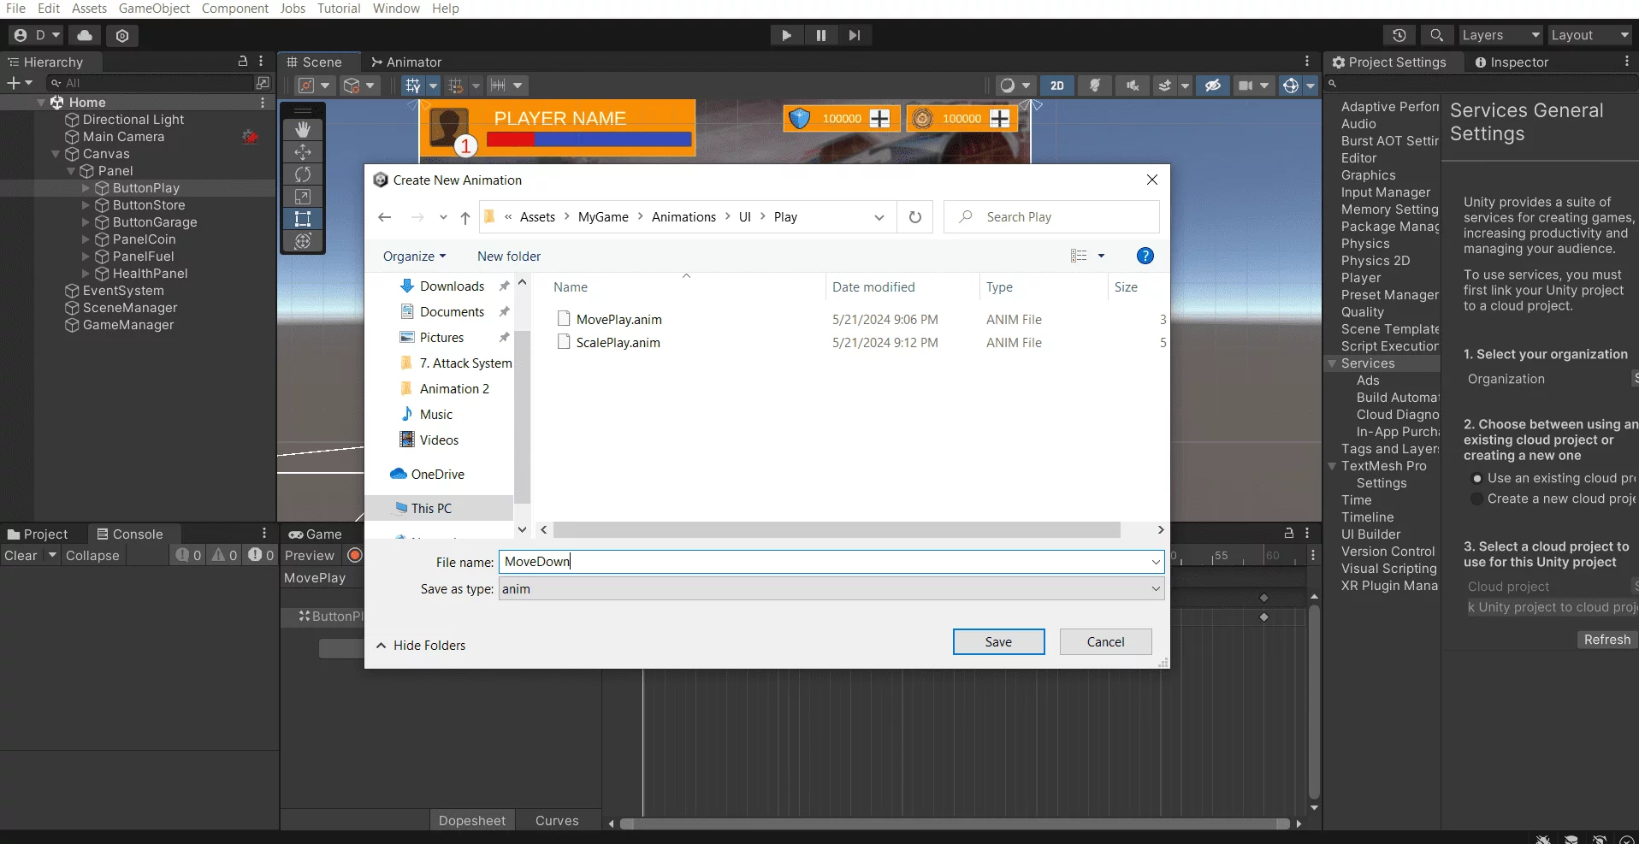Open the 'Save as type' dropdown
This screenshot has width=1639, height=844.
1154,589
